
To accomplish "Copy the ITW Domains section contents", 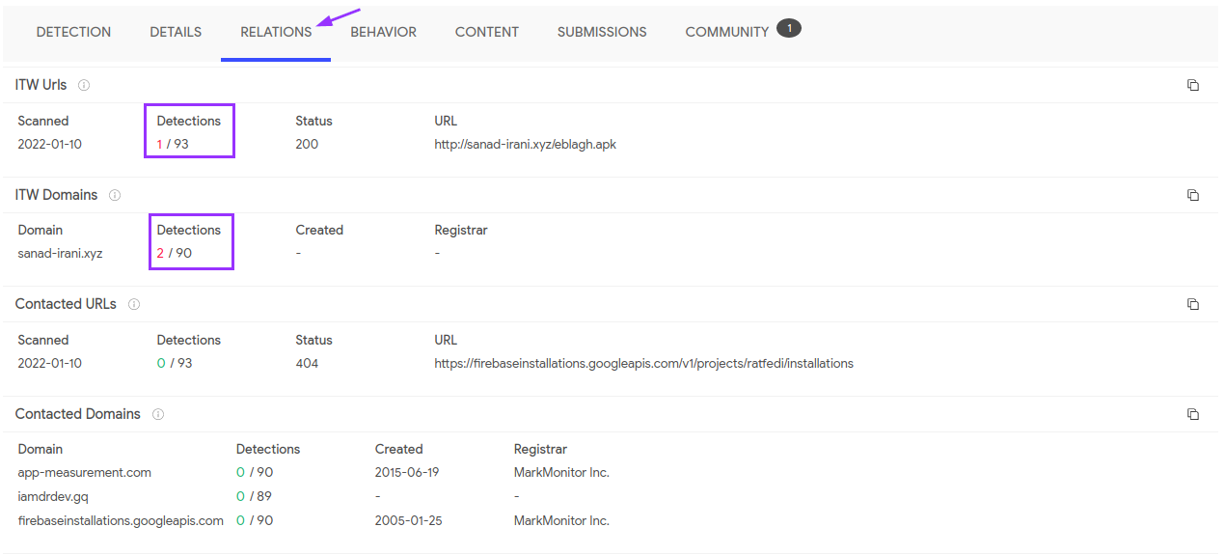I will click(x=1193, y=195).
